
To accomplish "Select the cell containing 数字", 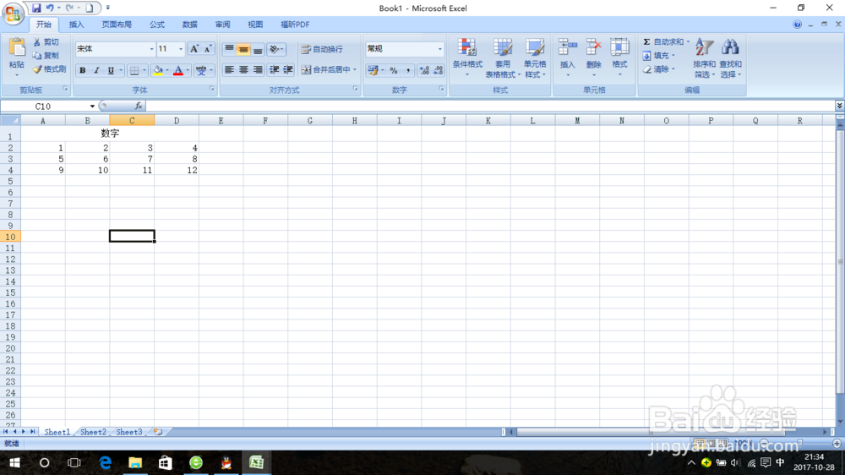I will [110, 133].
